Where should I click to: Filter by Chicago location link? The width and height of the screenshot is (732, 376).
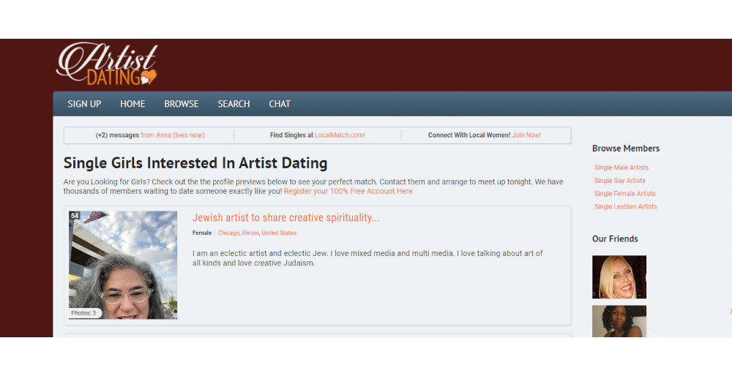tap(228, 233)
